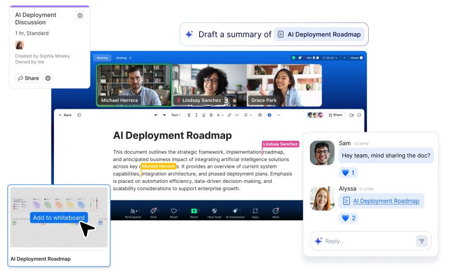The width and height of the screenshot is (449, 271).
Task: Click Sam's message 'Hey team, mind sharing the doc?'
Action: pyautogui.click(x=386, y=155)
